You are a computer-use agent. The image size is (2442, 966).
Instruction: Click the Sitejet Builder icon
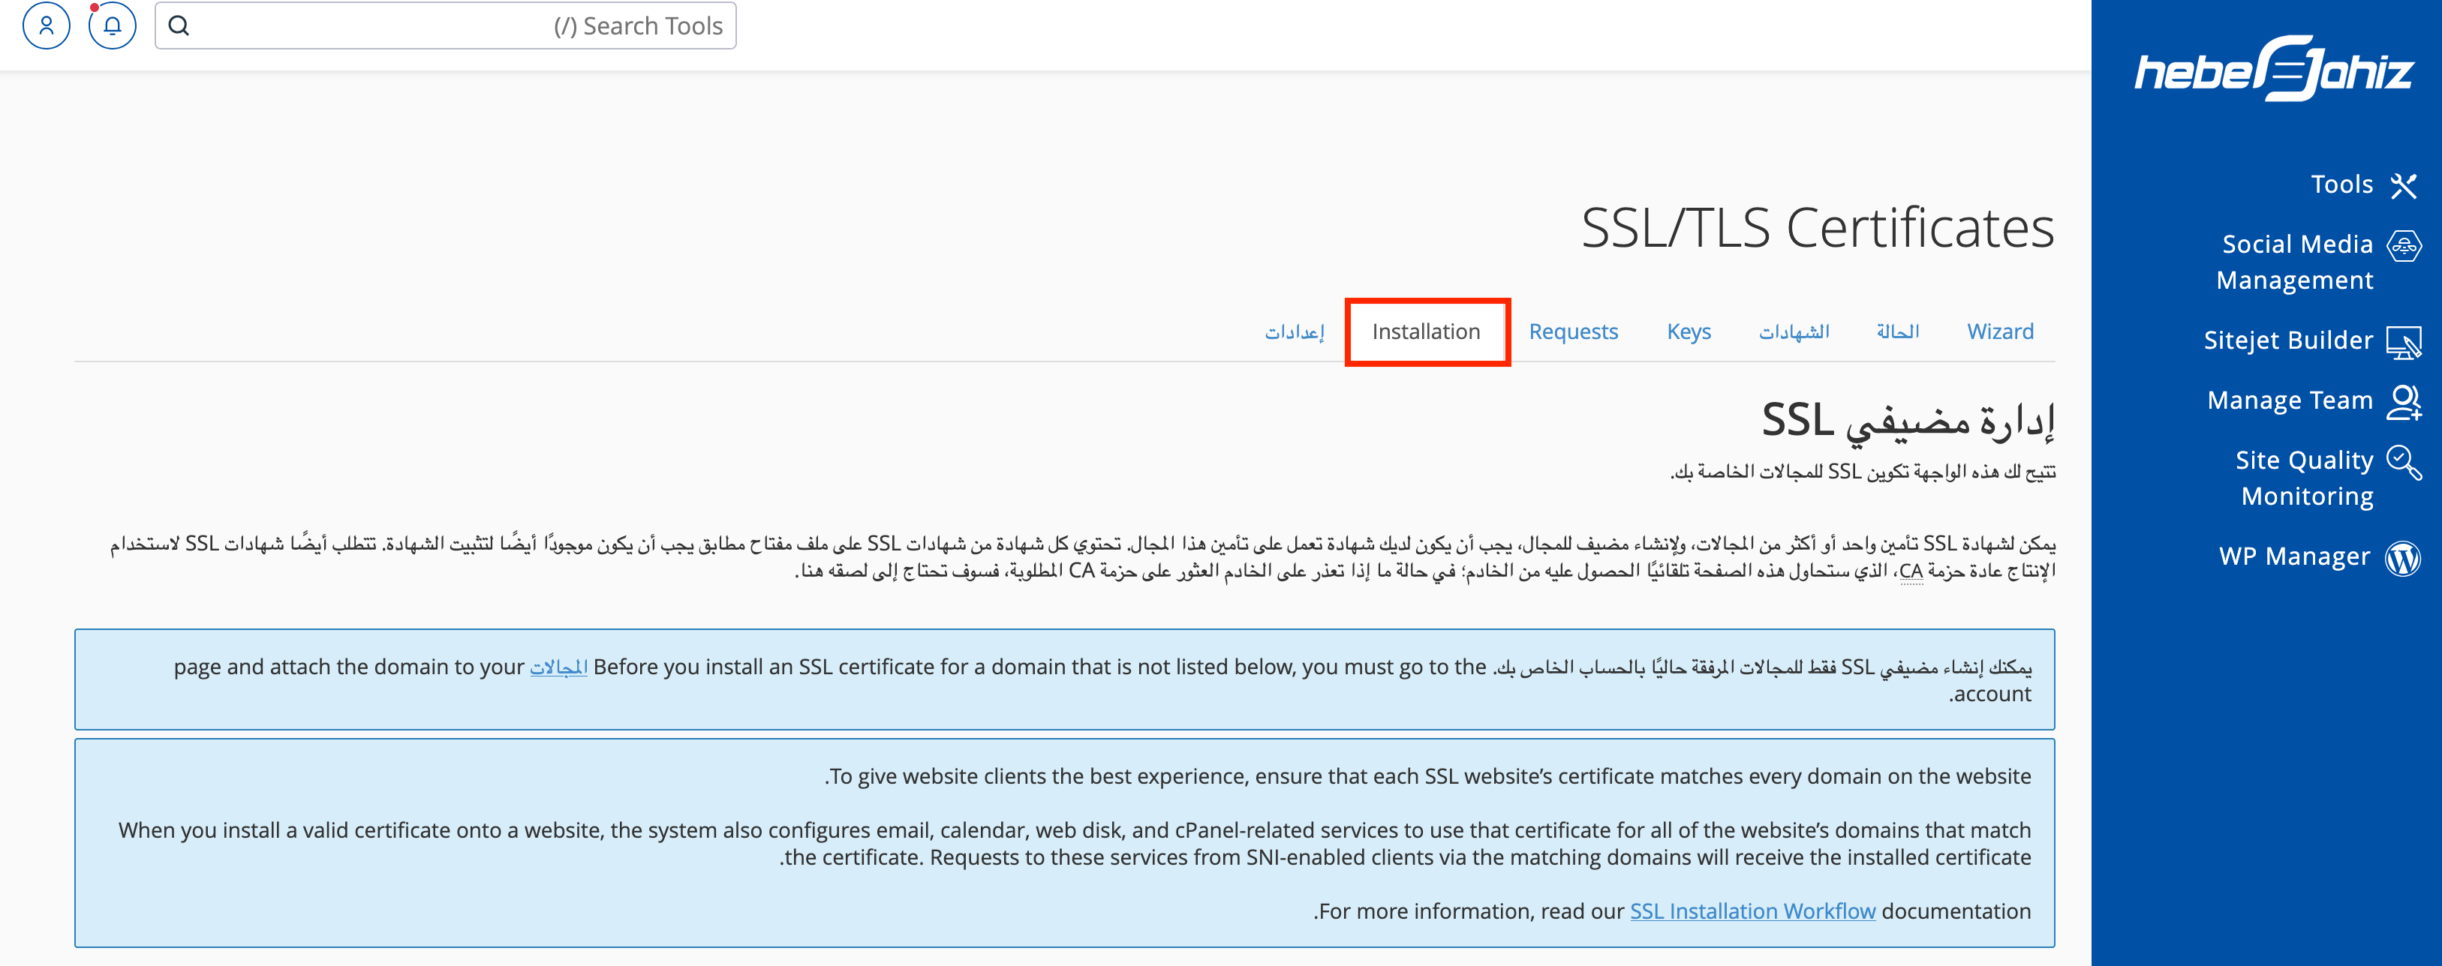tap(2404, 341)
